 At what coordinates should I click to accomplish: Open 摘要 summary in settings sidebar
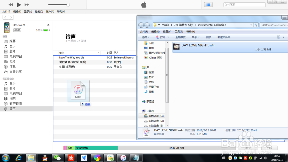pos(12,41)
